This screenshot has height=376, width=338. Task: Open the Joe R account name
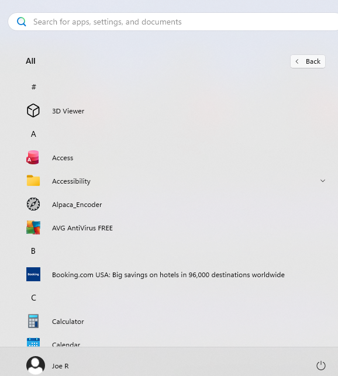[60, 366]
